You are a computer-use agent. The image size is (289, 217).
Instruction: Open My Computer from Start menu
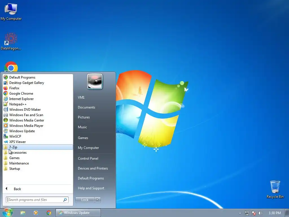88,147
